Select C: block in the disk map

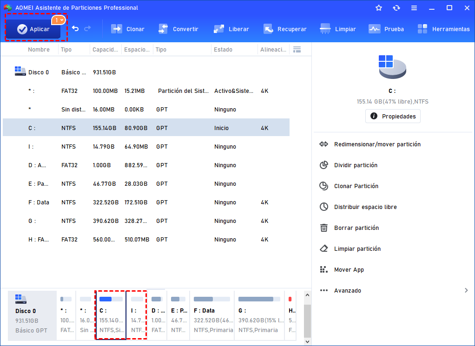(111, 315)
